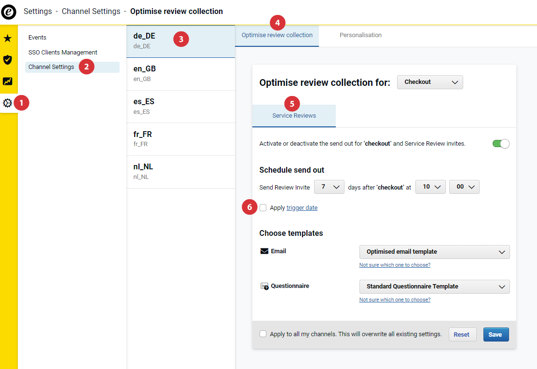The height and width of the screenshot is (369, 537).
Task: Open the trigger date link
Action: 302,208
